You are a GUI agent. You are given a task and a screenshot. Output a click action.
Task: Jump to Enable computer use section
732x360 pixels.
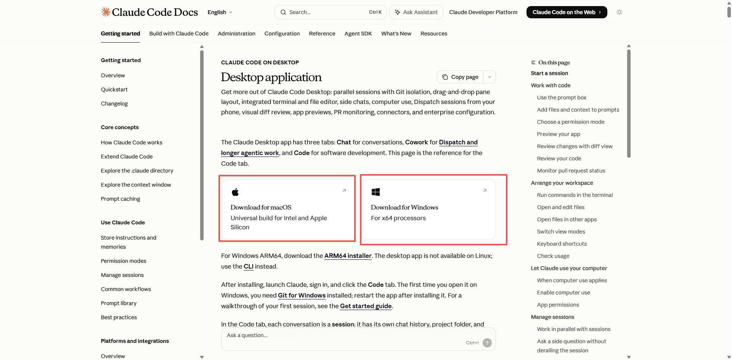point(563,293)
